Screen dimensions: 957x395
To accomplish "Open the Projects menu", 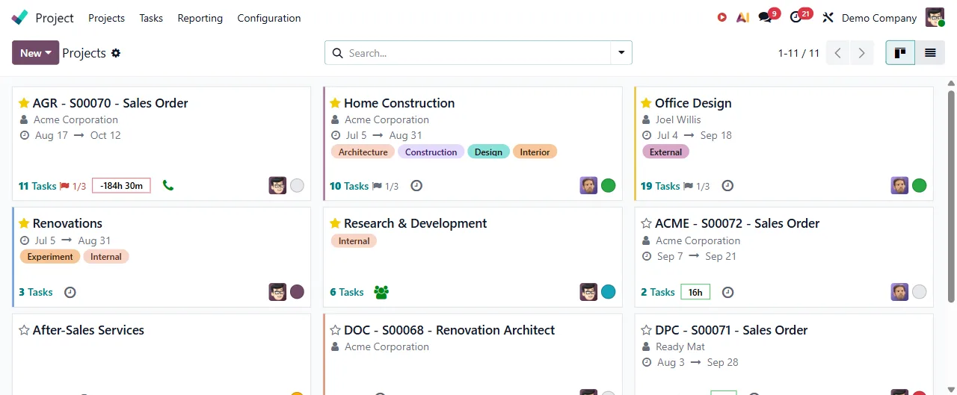I will tap(106, 18).
